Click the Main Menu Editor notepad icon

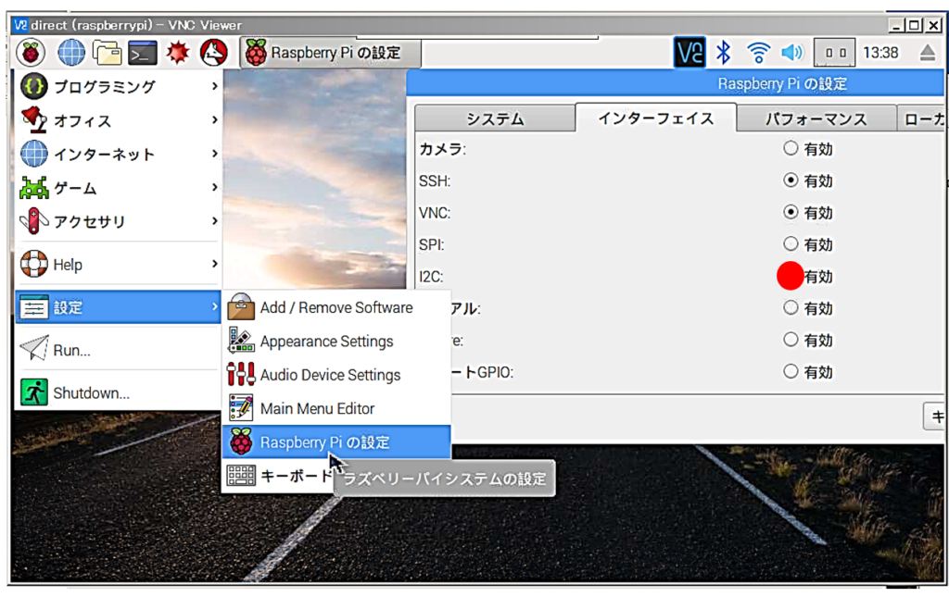pyautogui.click(x=241, y=408)
